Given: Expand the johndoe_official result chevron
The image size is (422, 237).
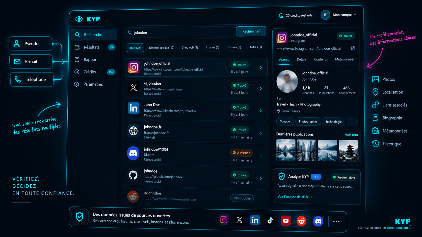Looking at the screenshot, I should tap(261, 67).
